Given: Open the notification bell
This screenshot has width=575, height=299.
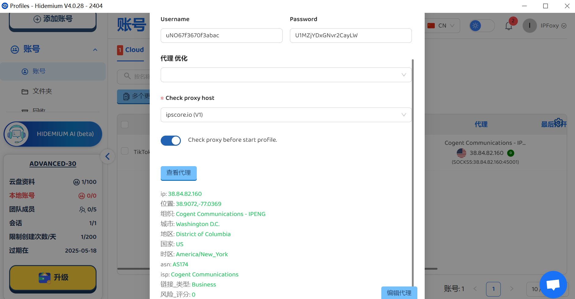Looking at the screenshot, I should tap(509, 26).
